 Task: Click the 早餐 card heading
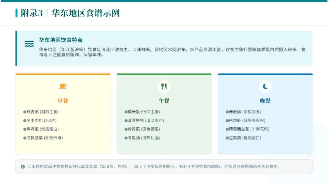click(63, 101)
